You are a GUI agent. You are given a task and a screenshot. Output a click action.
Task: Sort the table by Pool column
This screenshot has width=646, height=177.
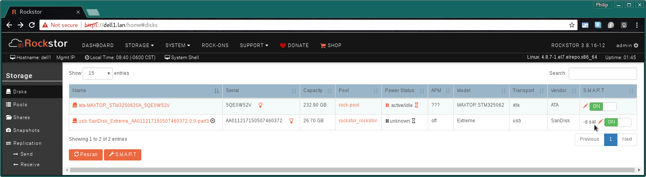click(x=358, y=91)
